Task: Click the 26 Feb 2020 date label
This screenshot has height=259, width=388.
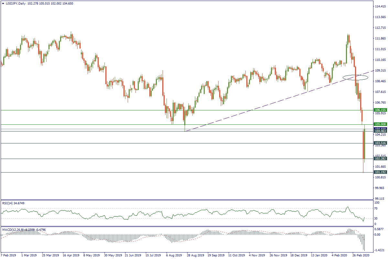Action: coord(360,255)
